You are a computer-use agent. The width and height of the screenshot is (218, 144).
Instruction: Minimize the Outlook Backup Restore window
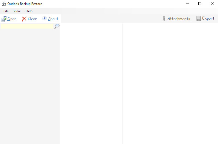click(x=187, y=4)
